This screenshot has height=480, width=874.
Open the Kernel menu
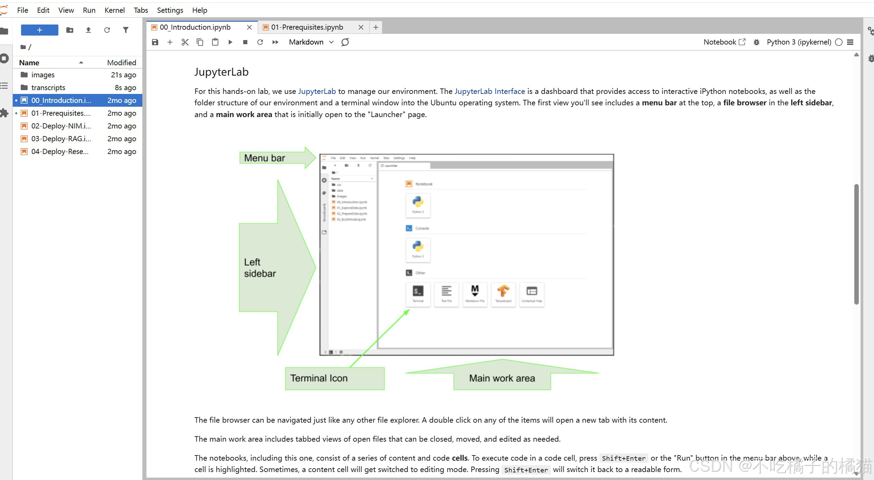[114, 10]
